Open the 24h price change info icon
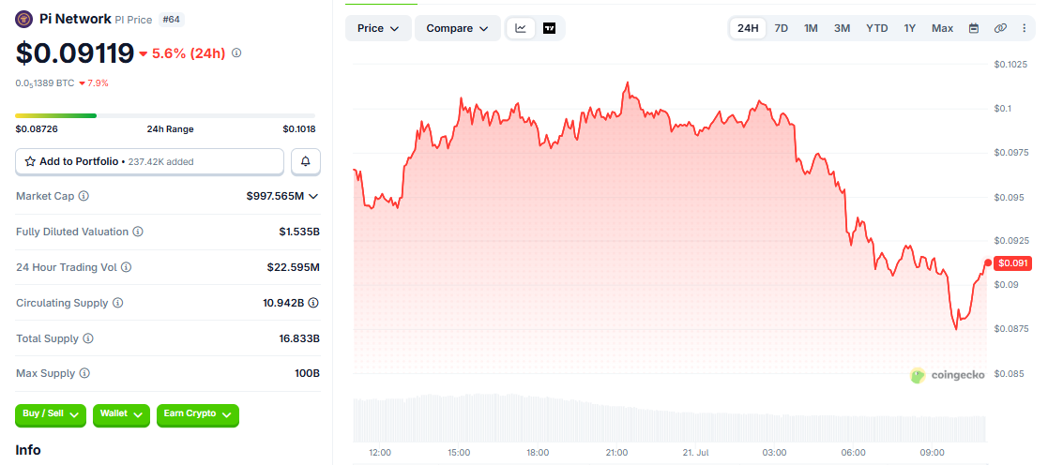This screenshot has width=1048, height=465. 235,52
